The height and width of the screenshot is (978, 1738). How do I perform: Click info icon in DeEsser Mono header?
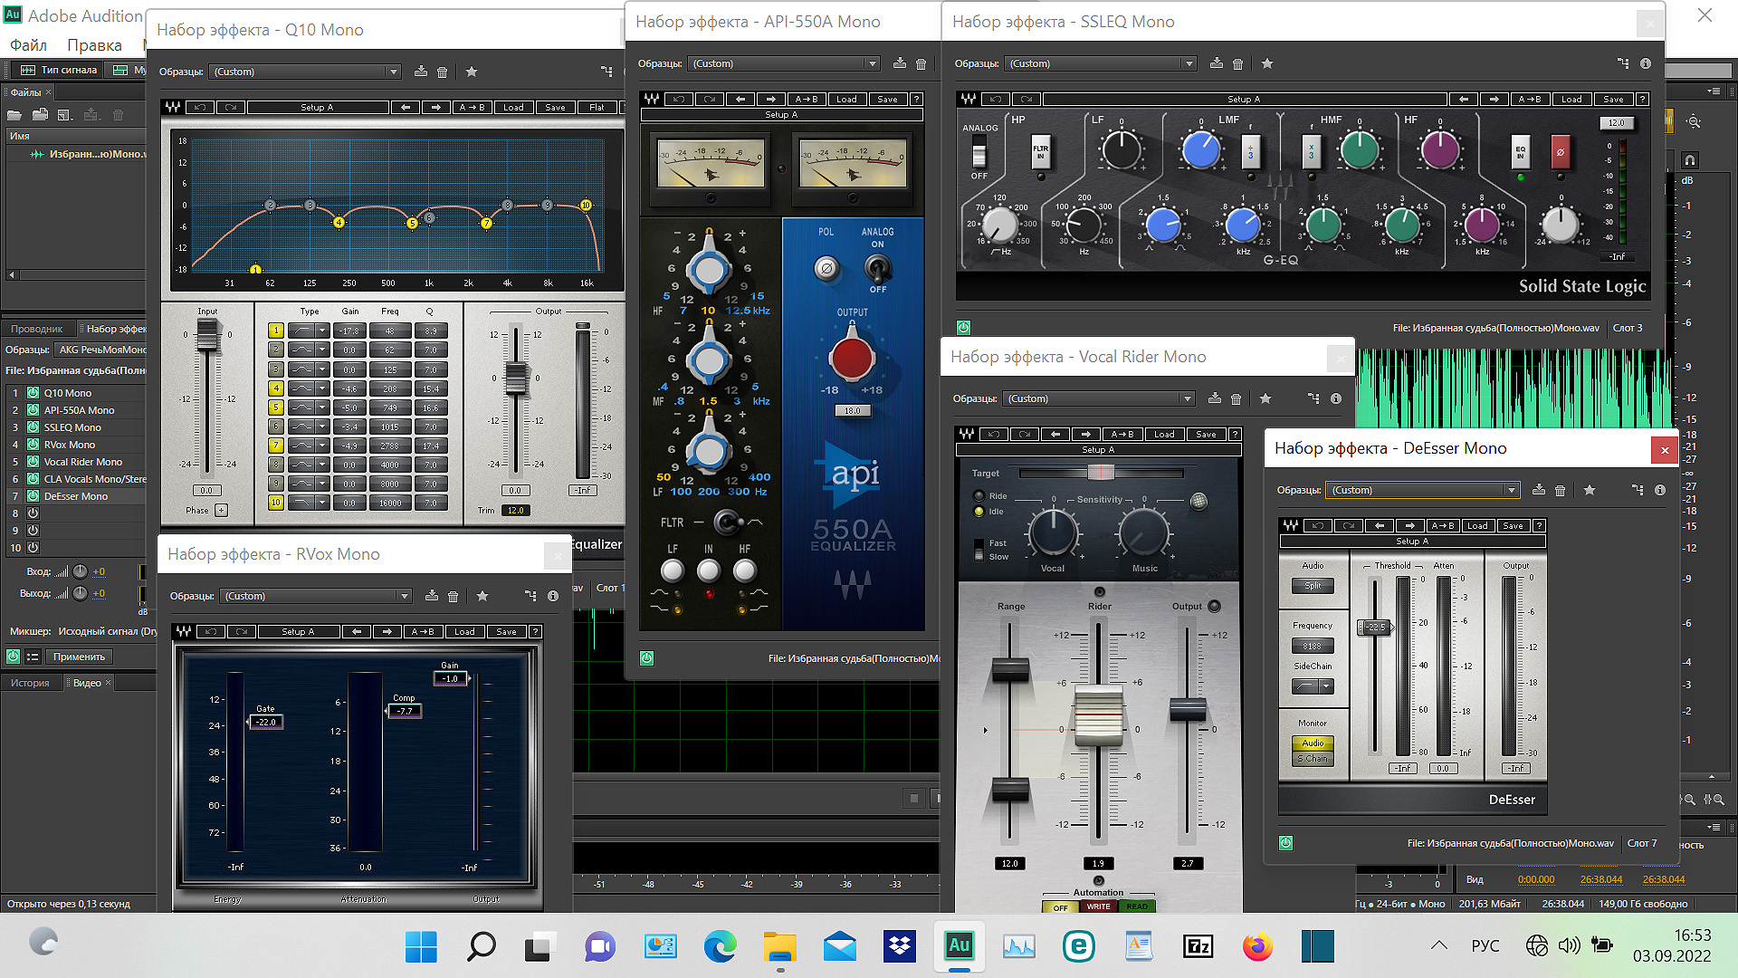[1659, 490]
